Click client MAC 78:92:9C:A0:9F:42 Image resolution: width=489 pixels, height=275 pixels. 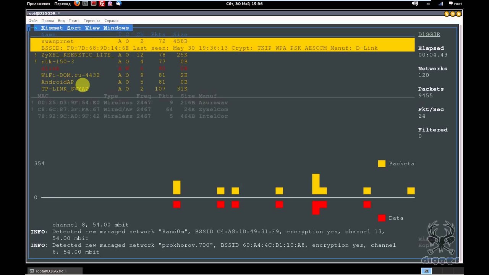69,116
